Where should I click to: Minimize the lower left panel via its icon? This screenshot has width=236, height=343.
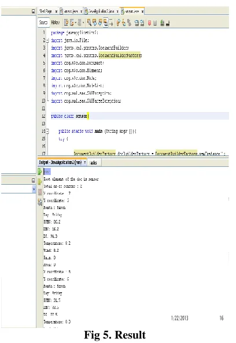33,181
